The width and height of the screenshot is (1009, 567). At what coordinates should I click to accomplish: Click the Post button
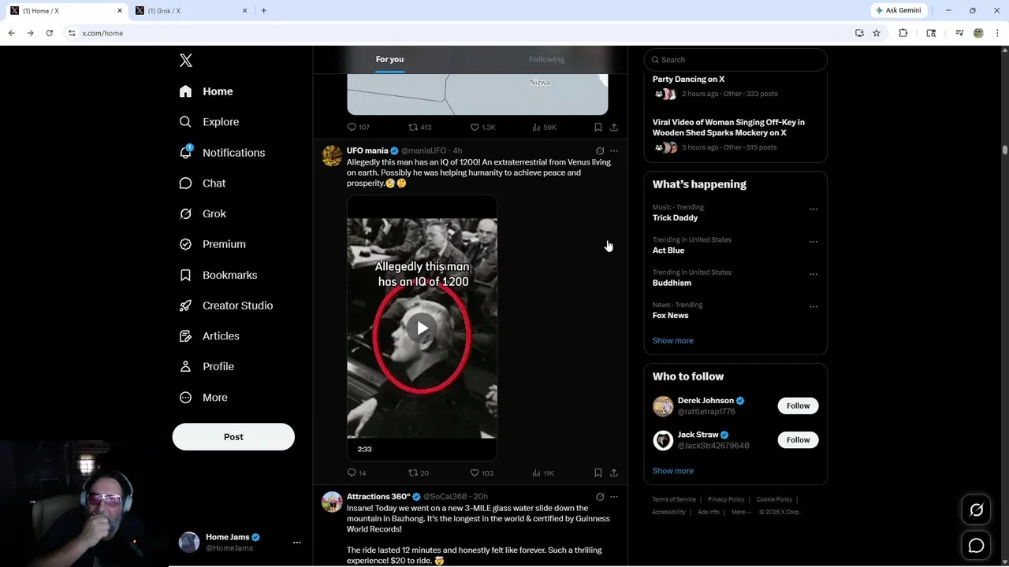233,437
